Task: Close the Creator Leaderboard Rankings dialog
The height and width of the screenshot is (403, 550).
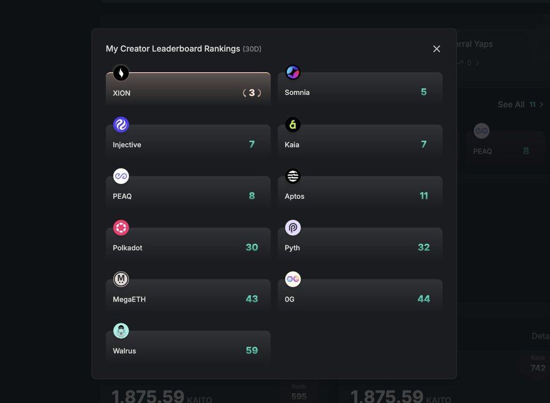Action: coord(436,49)
